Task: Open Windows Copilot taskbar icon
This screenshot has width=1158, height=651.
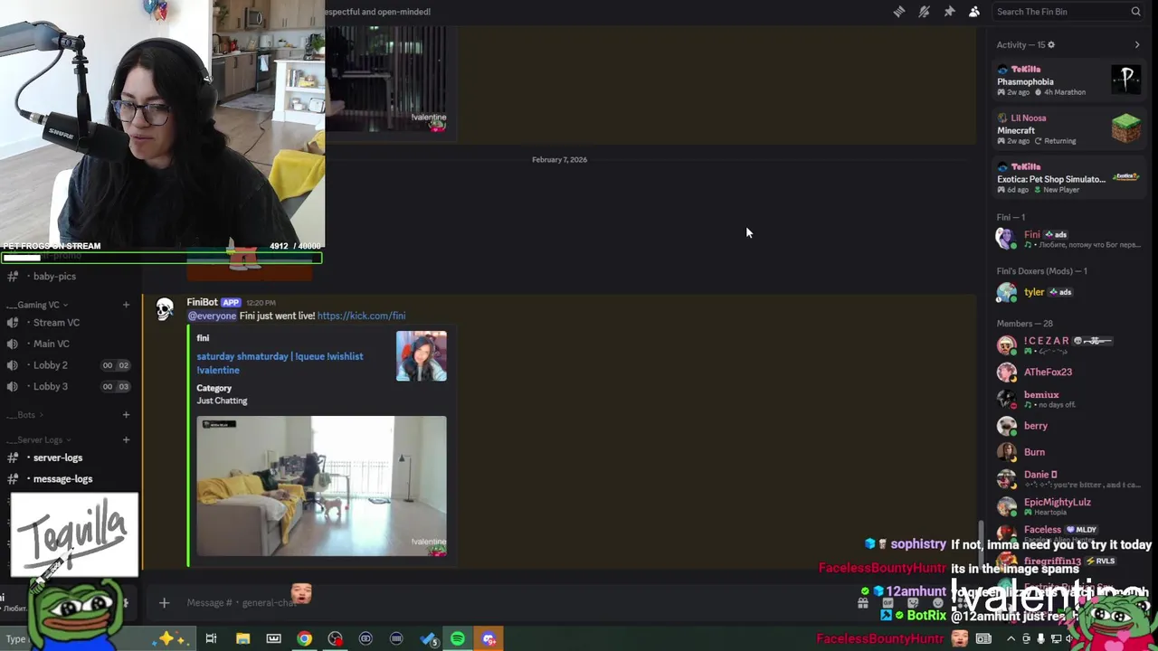Action: click(172, 639)
